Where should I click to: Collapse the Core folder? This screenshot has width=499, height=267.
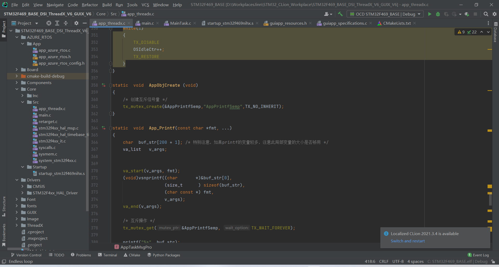(x=17, y=89)
